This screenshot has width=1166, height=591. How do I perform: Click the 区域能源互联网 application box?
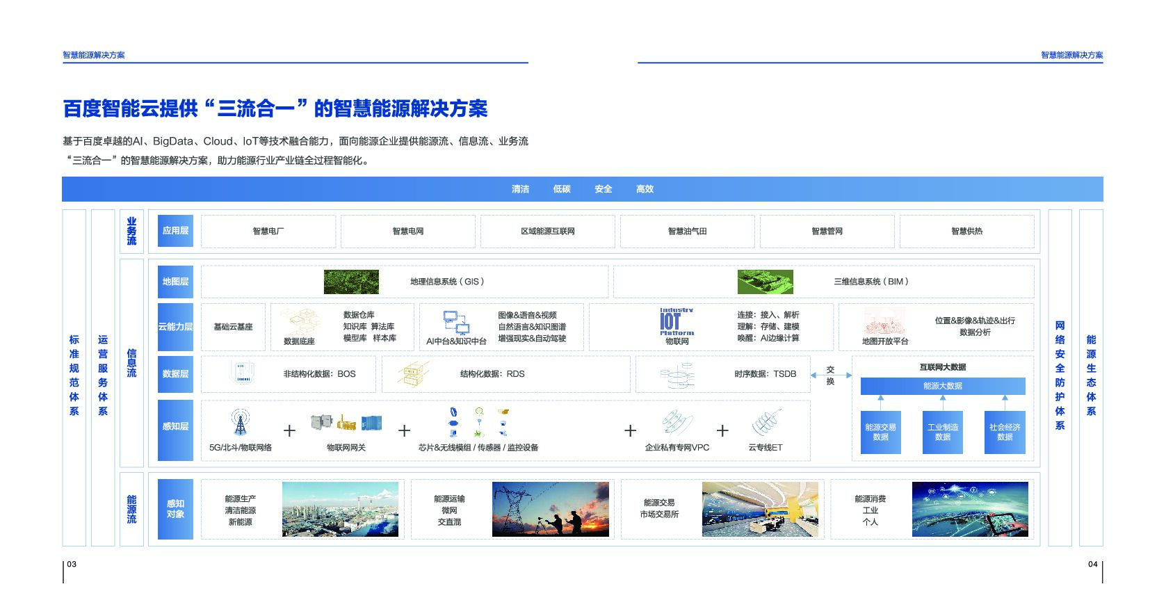(548, 232)
